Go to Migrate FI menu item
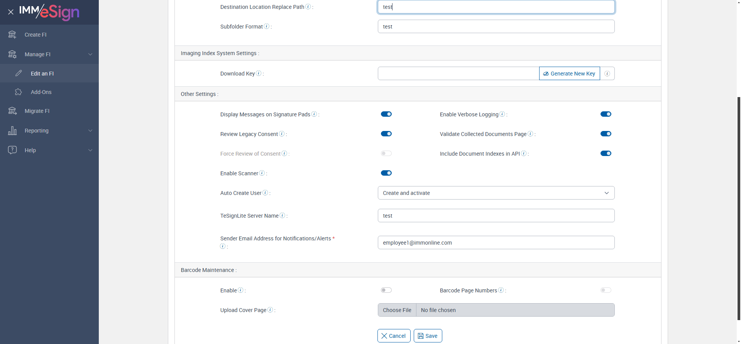741x344 pixels. coord(37,111)
